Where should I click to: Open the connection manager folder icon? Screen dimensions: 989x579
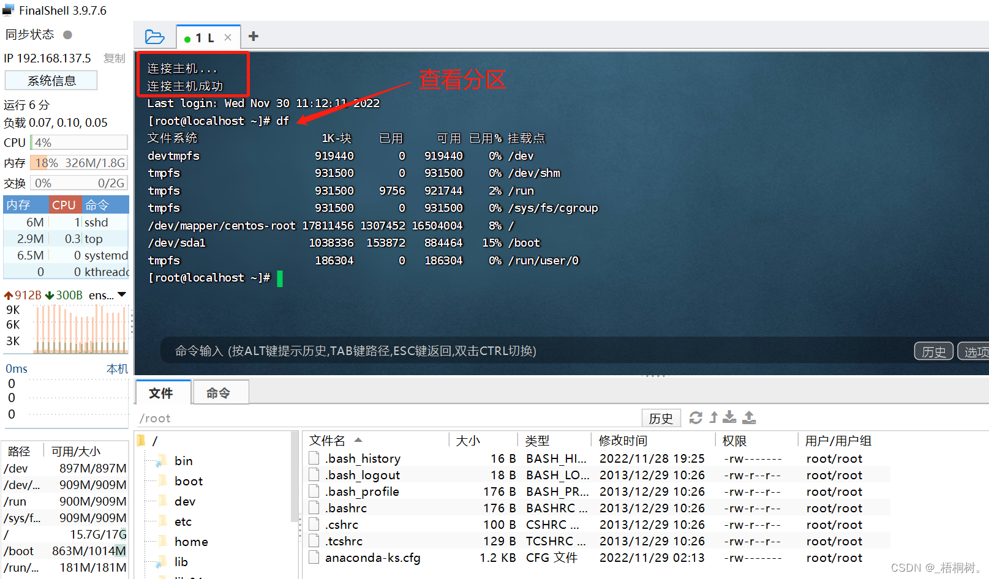pyautogui.click(x=155, y=37)
